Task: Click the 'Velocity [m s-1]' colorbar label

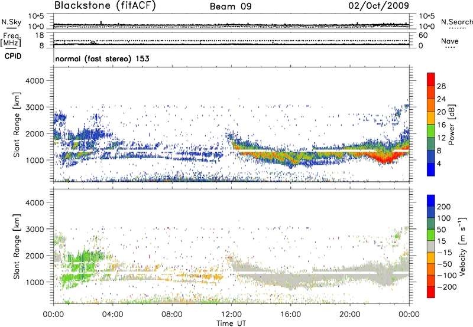Action: 462,246
